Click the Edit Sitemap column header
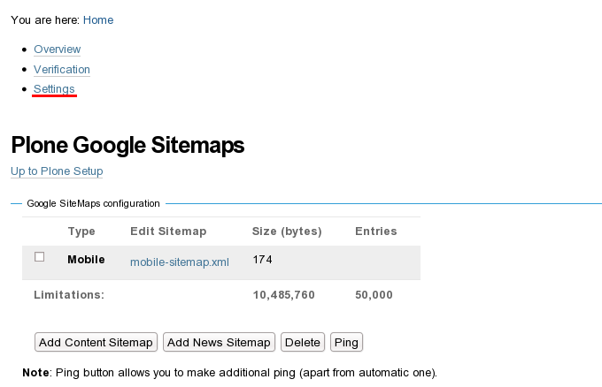Viewport: 602px width, 387px height. (168, 231)
